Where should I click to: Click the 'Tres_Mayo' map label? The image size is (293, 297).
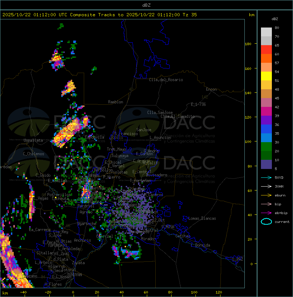click(116, 149)
